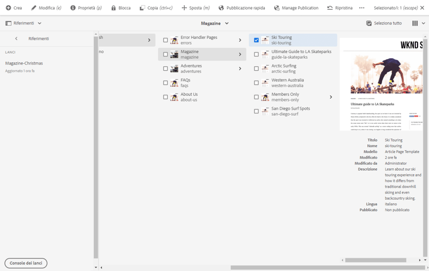Click Sposta (m) in the toolbar
The width and height of the screenshot is (429, 271).
tap(196, 8)
